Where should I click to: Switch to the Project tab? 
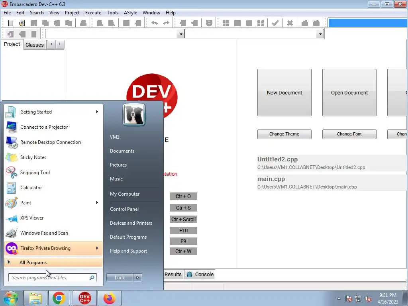[12, 44]
